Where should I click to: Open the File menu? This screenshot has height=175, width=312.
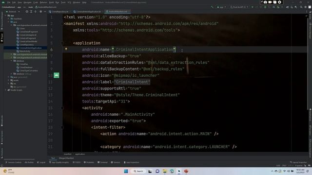tap(9, 2)
